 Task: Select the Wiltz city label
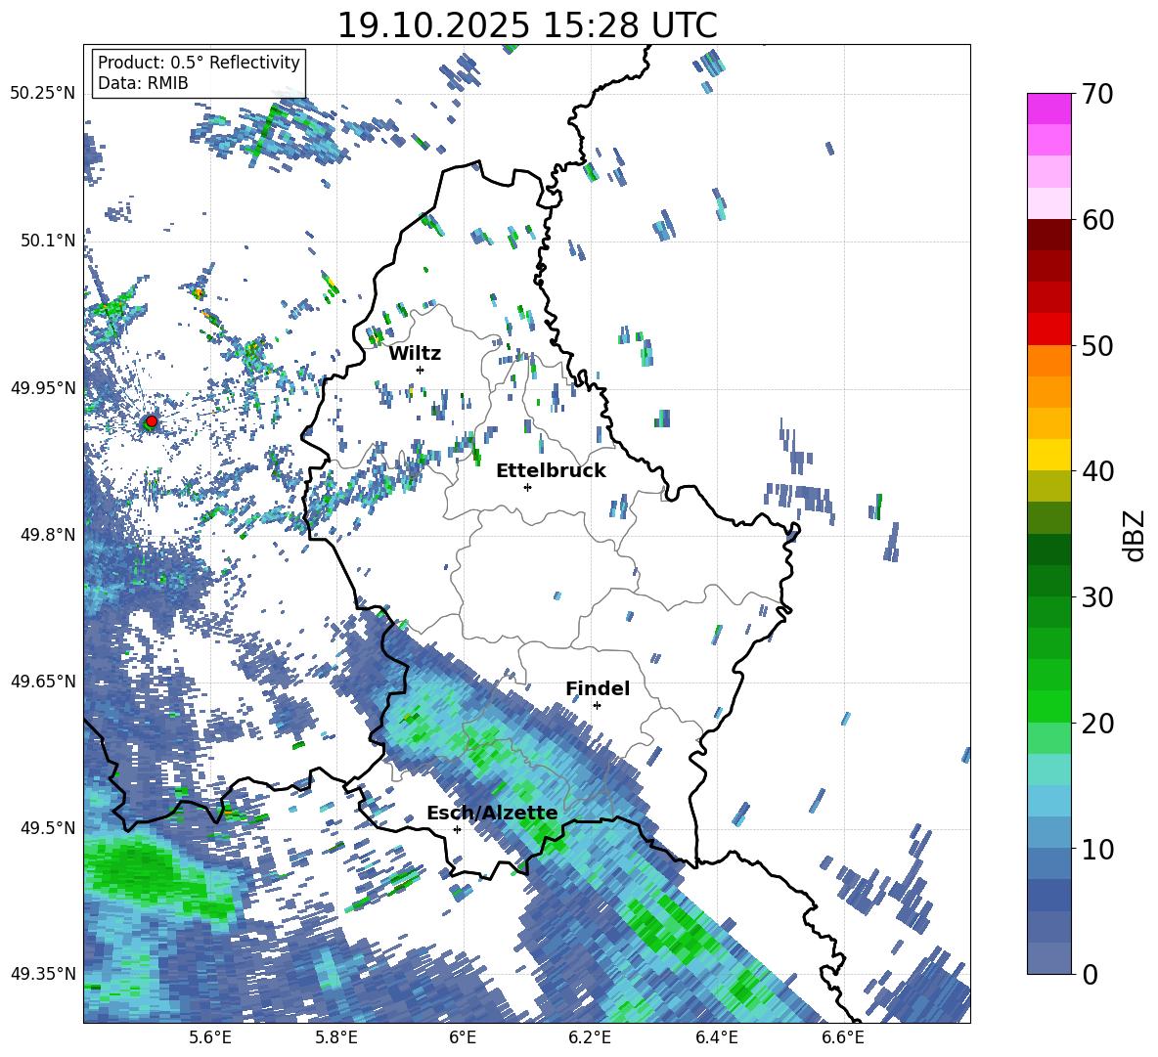coord(415,354)
